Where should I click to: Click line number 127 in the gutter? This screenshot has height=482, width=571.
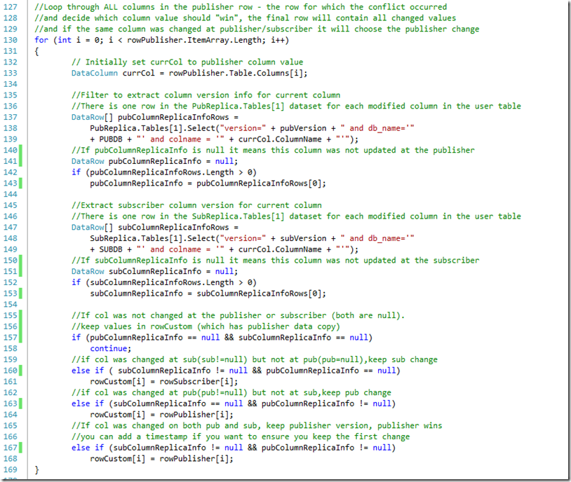tap(11, 7)
